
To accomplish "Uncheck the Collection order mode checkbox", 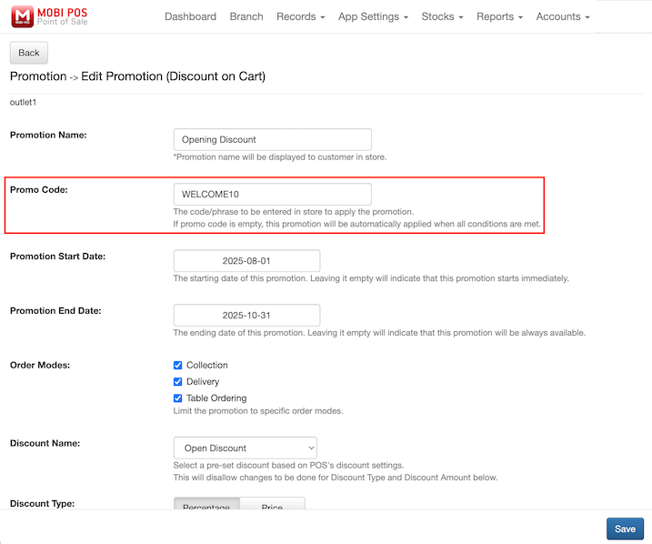I will point(177,365).
